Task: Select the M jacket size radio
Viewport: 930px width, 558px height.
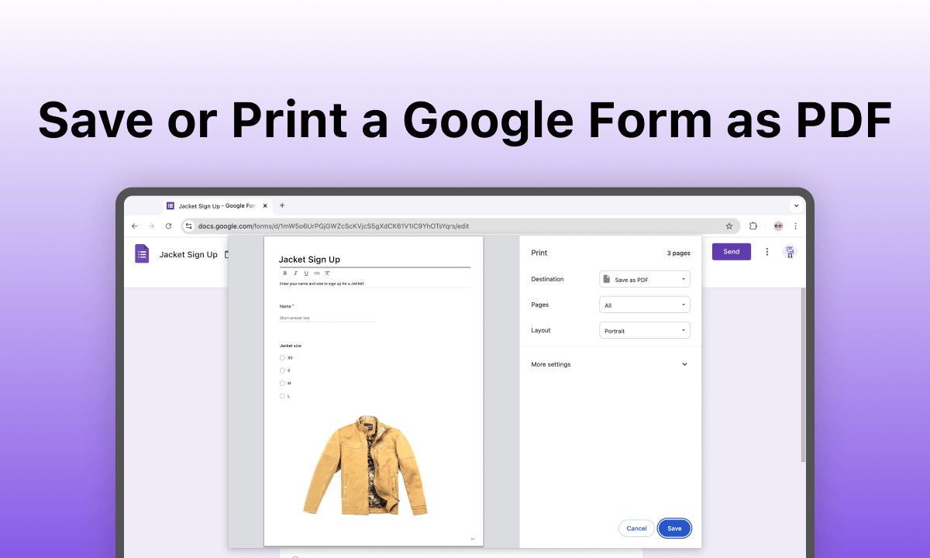Action: click(x=282, y=384)
